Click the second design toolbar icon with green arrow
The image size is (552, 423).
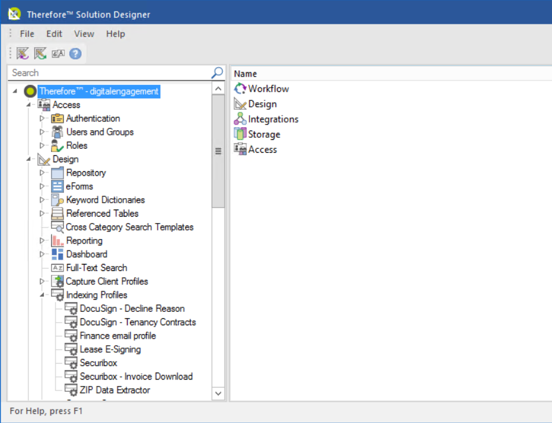[40, 54]
